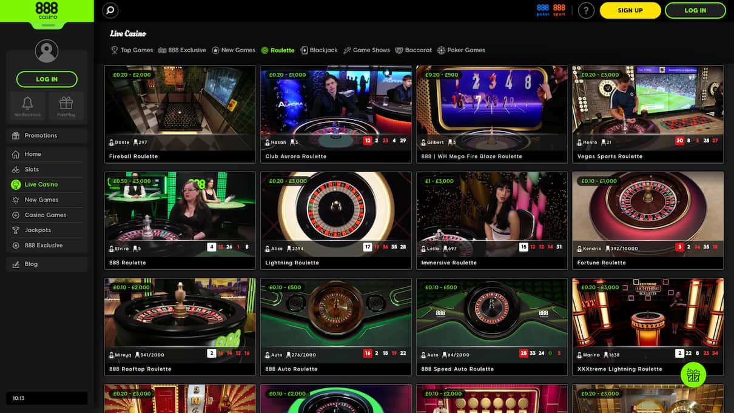Select the Roulette chip icon

point(265,50)
